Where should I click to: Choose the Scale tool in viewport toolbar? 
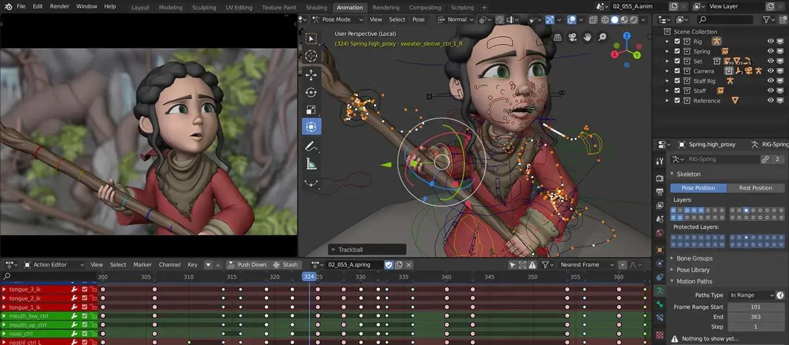click(x=311, y=110)
